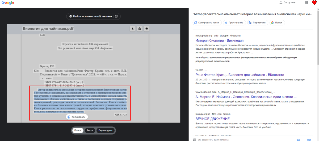This screenshot has width=319, height=141.
Task: Click the feedback comment icon
Action: tap(194, 140)
